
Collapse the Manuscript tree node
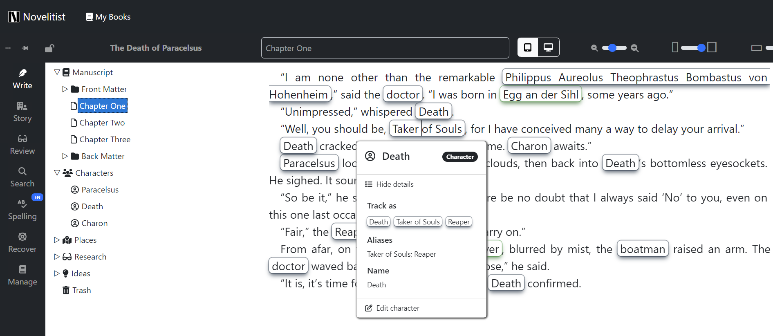pos(57,72)
